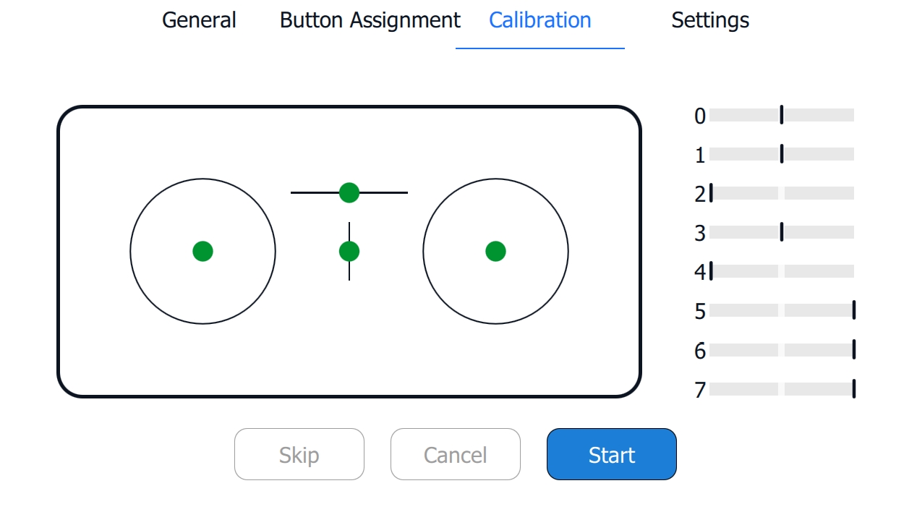The width and height of the screenshot is (917, 512).
Task: Click channel 6 slider marker
Action: 854,349
